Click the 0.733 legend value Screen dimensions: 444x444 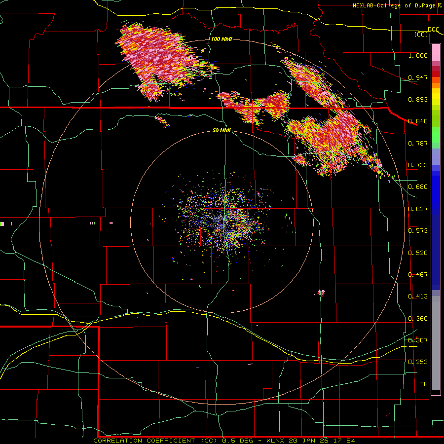point(418,165)
